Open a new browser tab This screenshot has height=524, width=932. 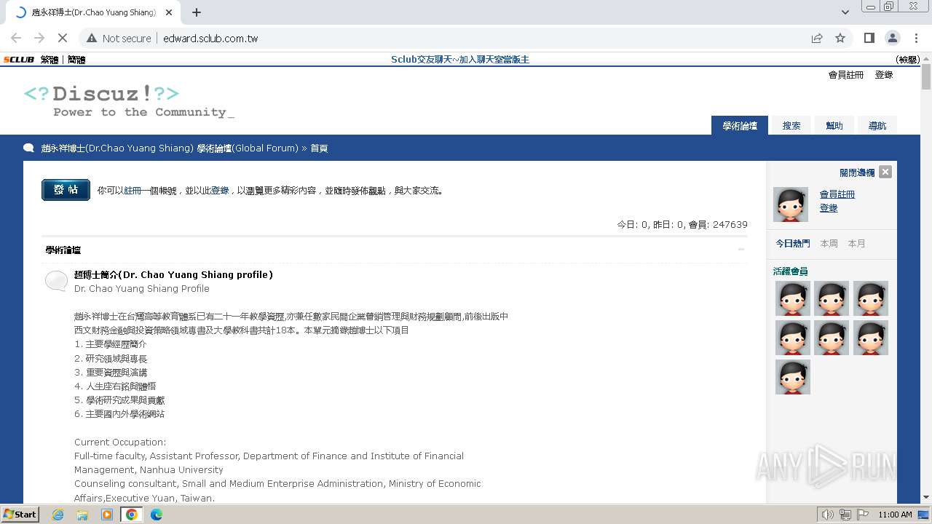click(196, 12)
